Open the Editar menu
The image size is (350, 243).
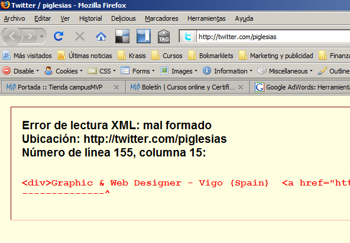coord(43,18)
